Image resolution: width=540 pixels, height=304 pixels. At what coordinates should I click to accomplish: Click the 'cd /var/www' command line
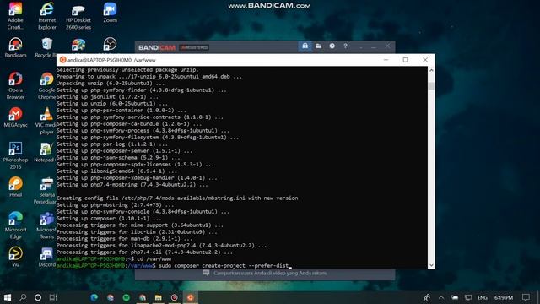[x=154, y=258]
